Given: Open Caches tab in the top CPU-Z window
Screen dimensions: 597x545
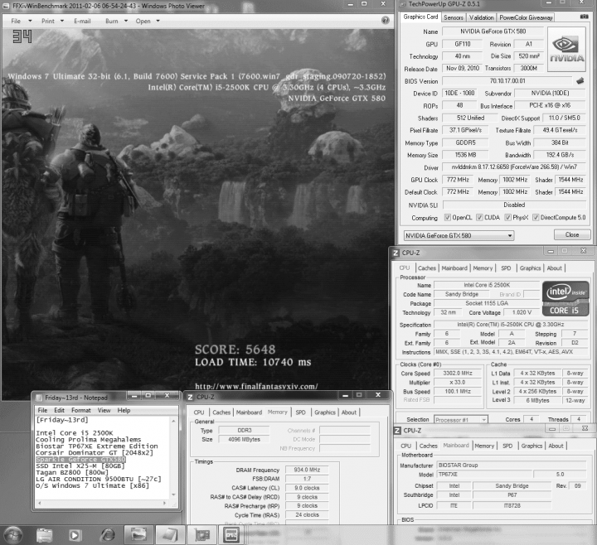Looking at the screenshot, I should click(427, 268).
